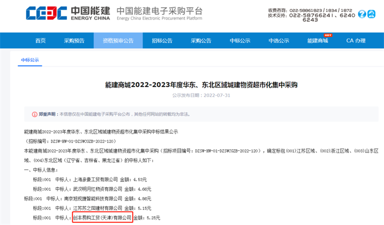The image size is (384, 225).
Task: Click the 中国能建电子采购平台 title text
Action: click(160, 11)
